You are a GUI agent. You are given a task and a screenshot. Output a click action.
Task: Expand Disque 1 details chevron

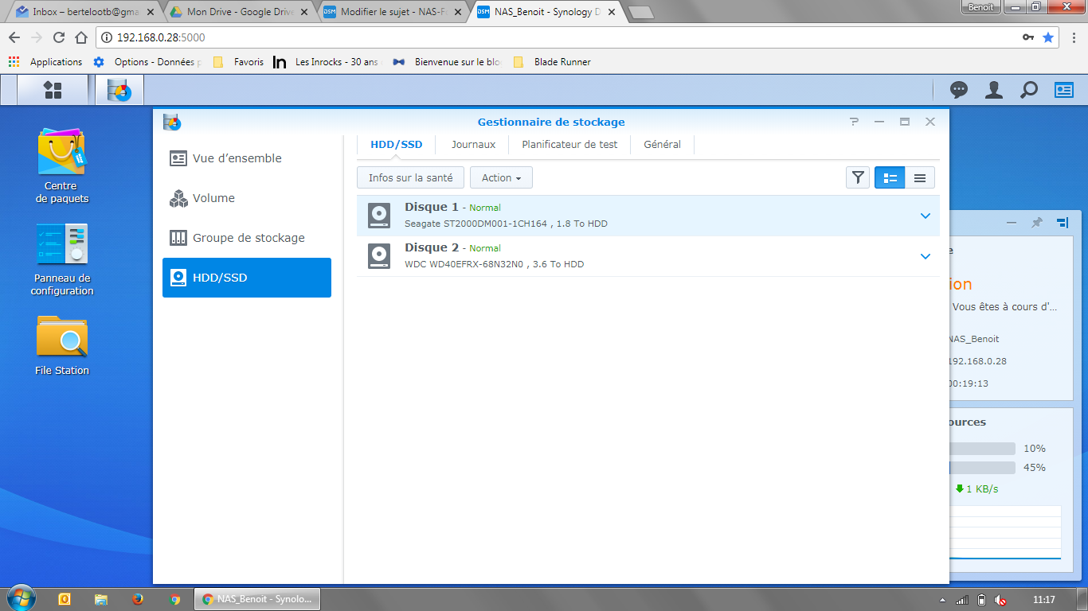(x=926, y=216)
